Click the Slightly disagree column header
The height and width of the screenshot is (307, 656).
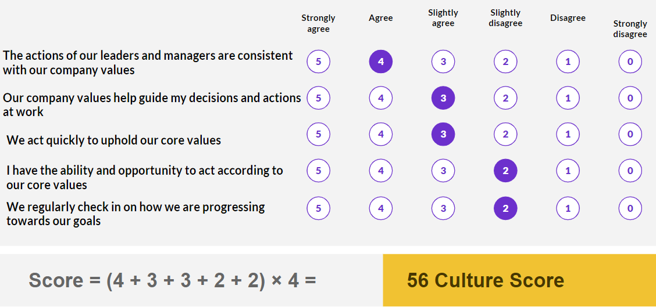coord(505,19)
